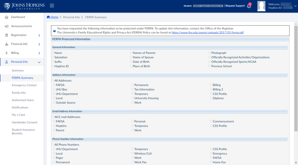
Task: Open the Student program dropdown
Action: coord(208,6)
